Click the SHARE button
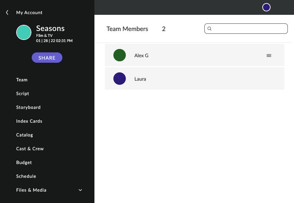294x203 pixels. 47,58
